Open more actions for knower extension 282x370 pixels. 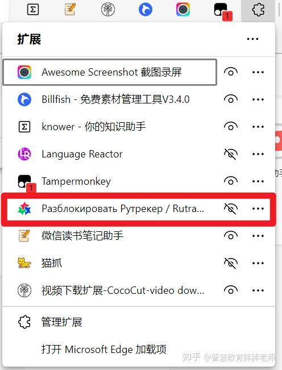258,127
